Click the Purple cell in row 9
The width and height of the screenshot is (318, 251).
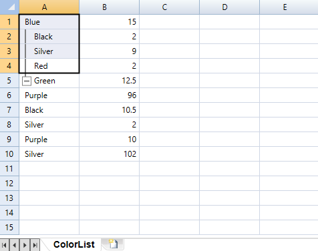coord(49,140)
